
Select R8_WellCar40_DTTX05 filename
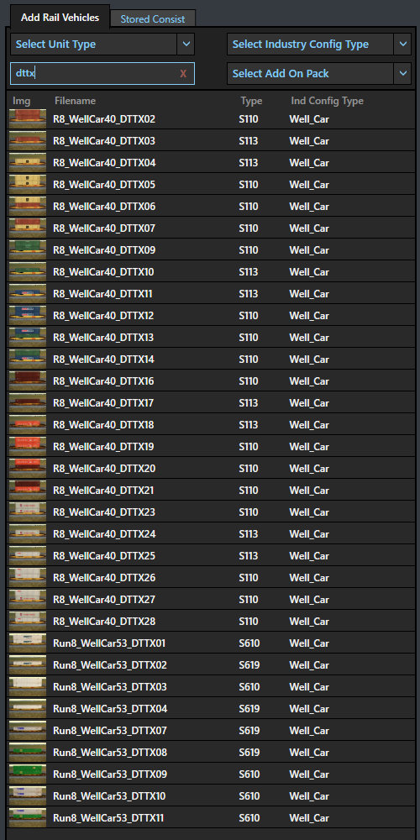point(104,185)
